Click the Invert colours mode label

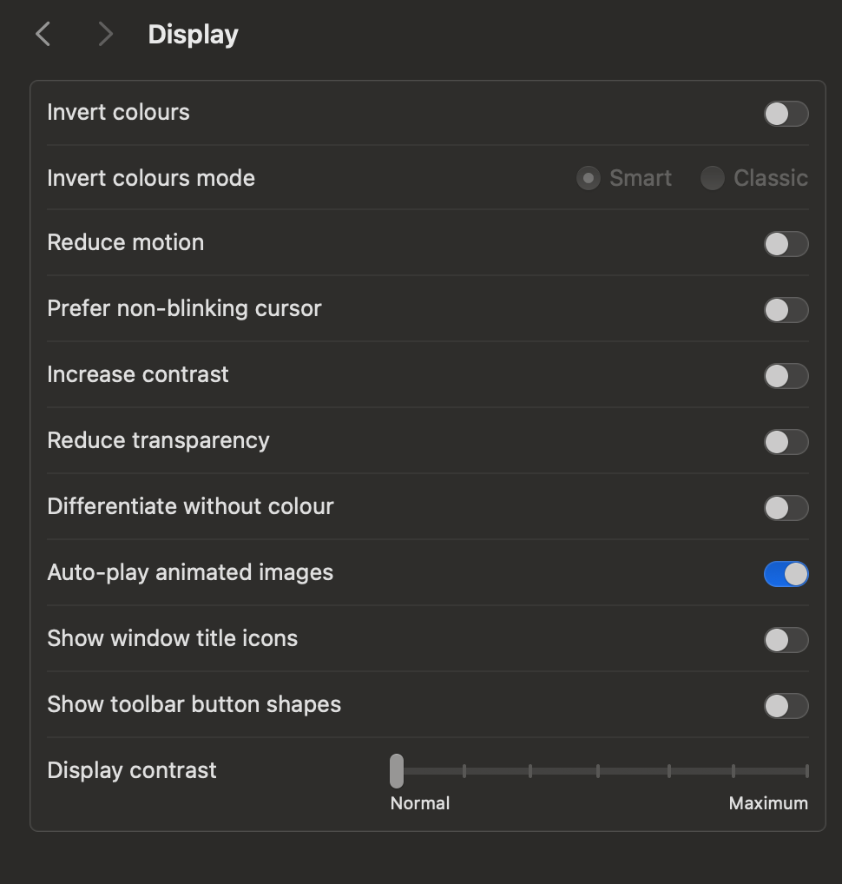pyautogui.click(x=151, y=178)
